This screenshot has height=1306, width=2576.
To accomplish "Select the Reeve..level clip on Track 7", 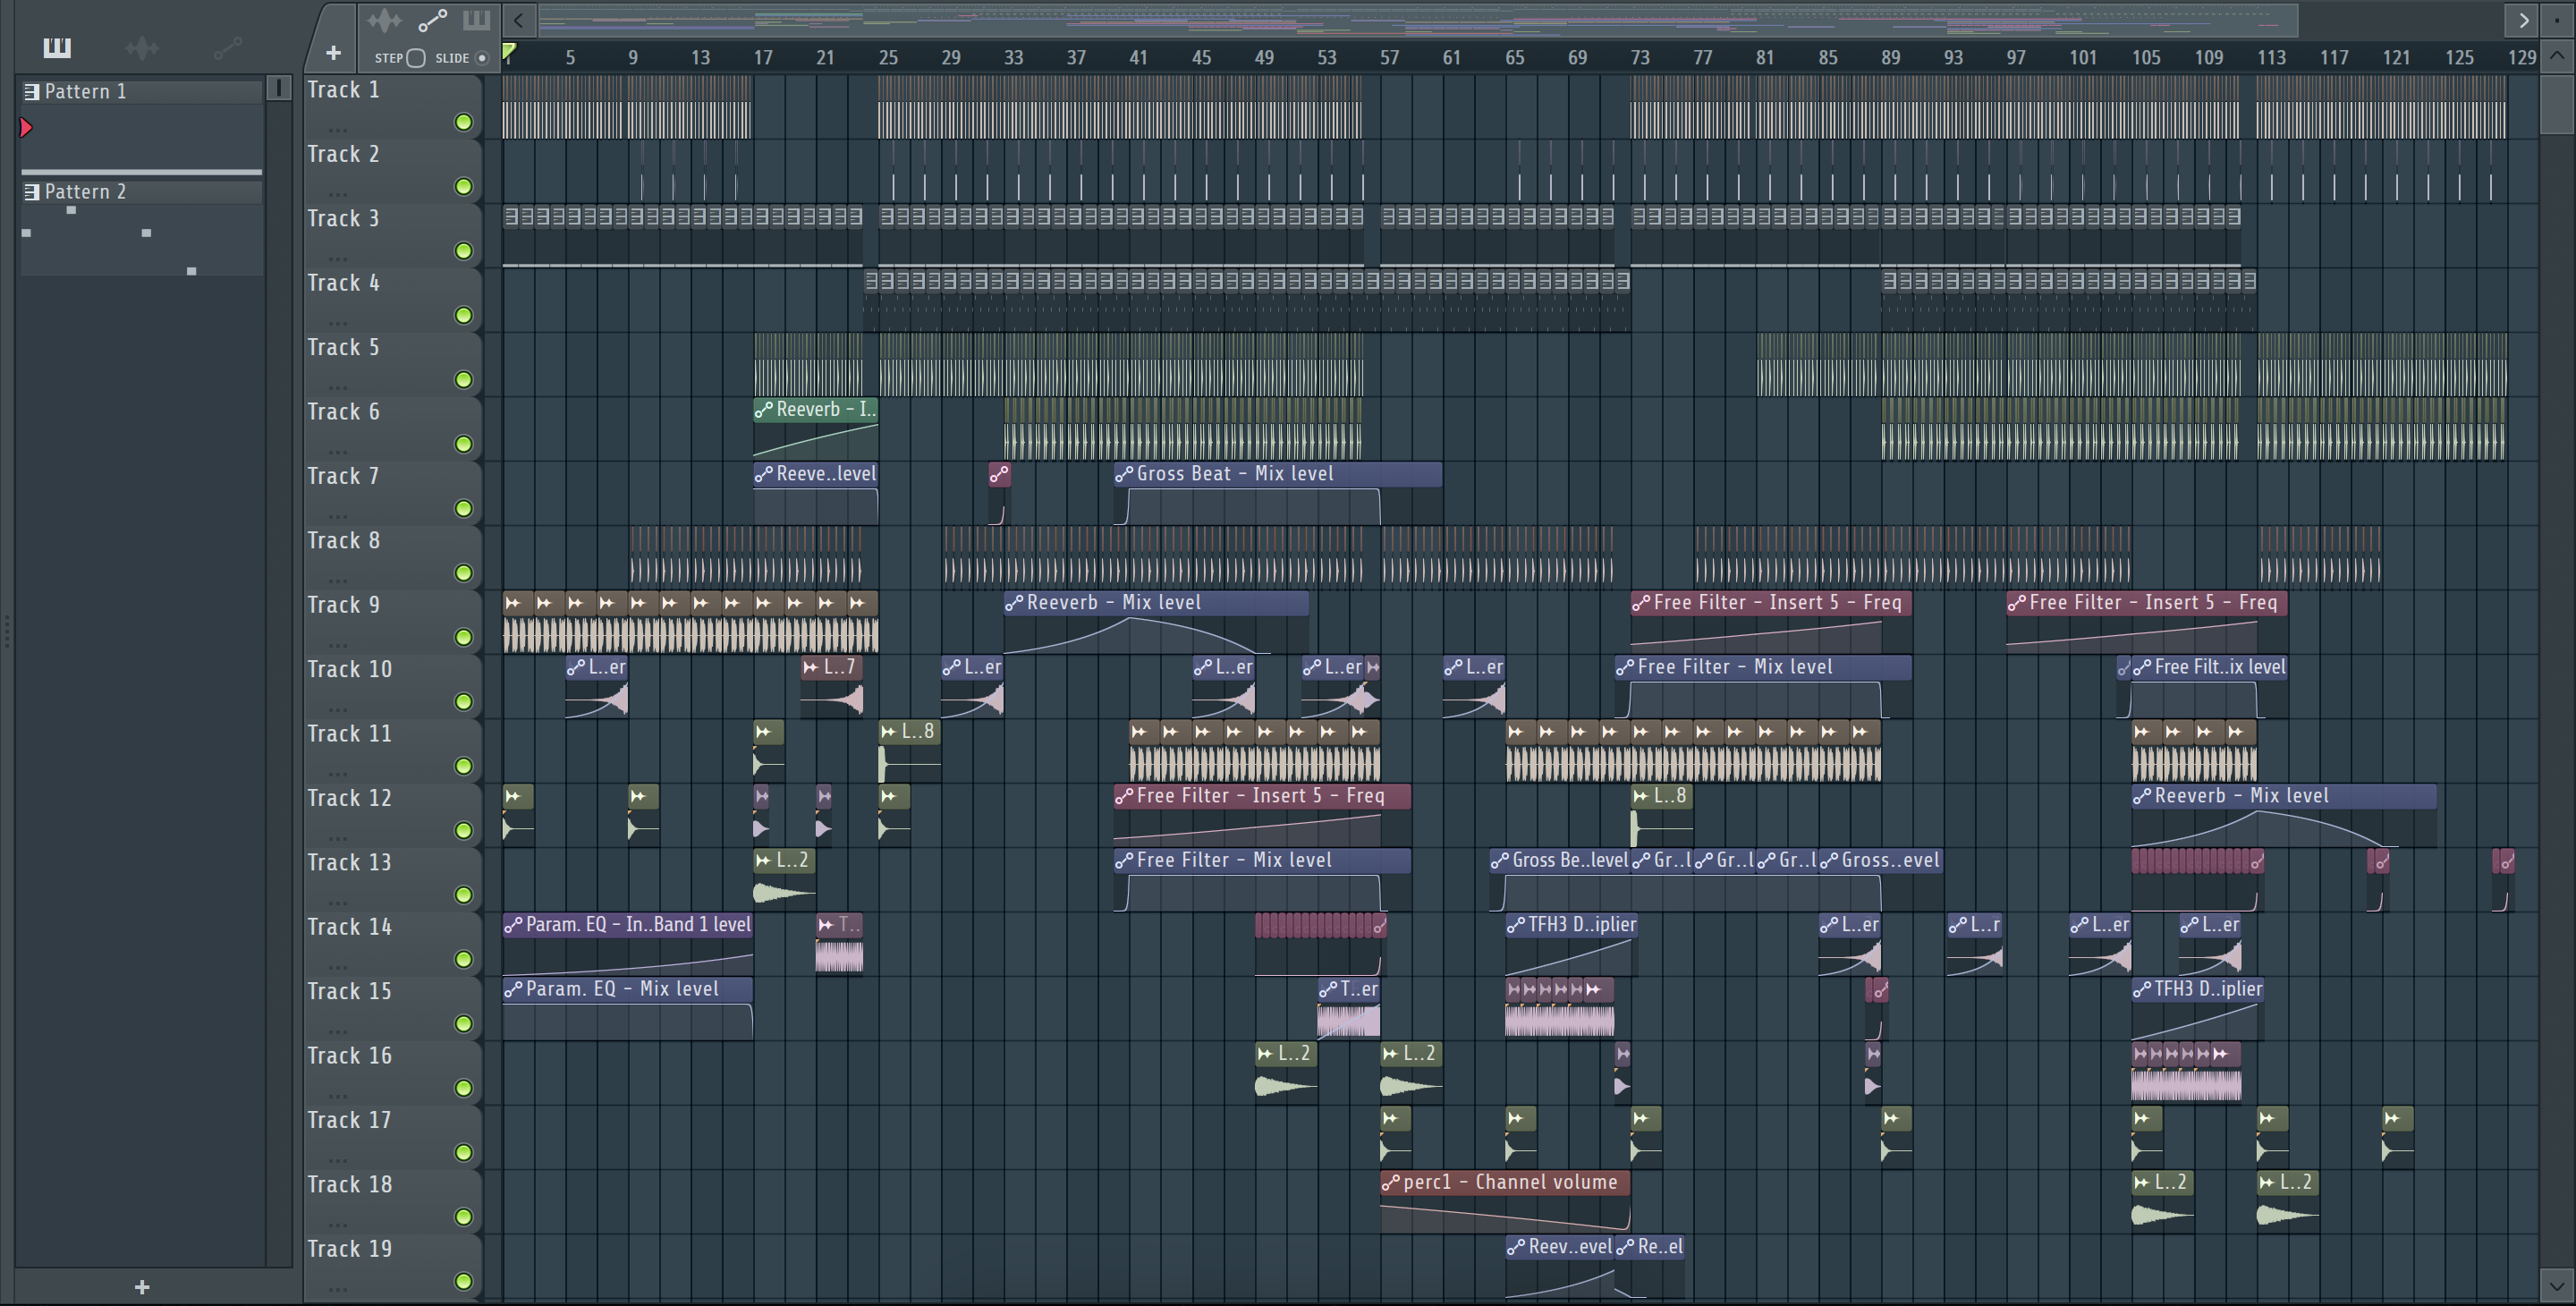I will coord(816,493).
